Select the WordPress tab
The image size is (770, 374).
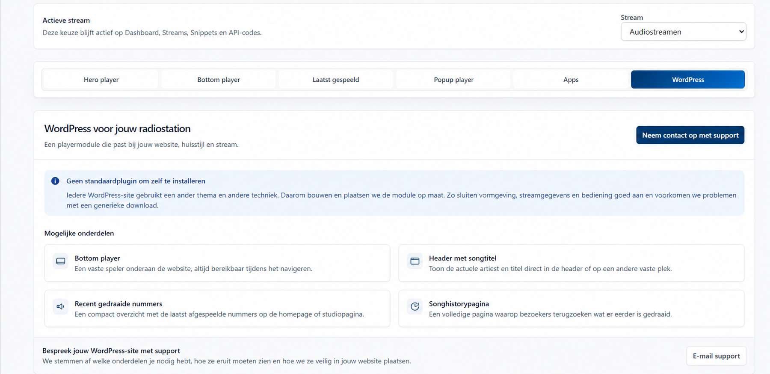688,80
